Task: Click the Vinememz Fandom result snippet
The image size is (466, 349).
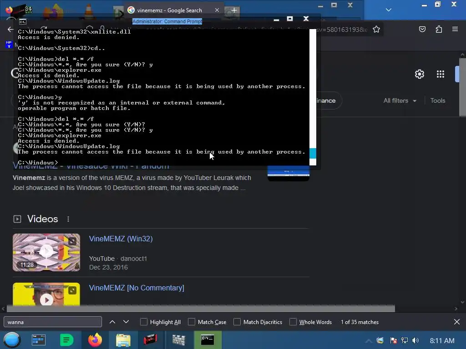Action: click(x=132, y=183)
